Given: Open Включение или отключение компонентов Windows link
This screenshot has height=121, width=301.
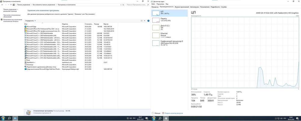Looking at the screenshot, I should tap(13, 20).
